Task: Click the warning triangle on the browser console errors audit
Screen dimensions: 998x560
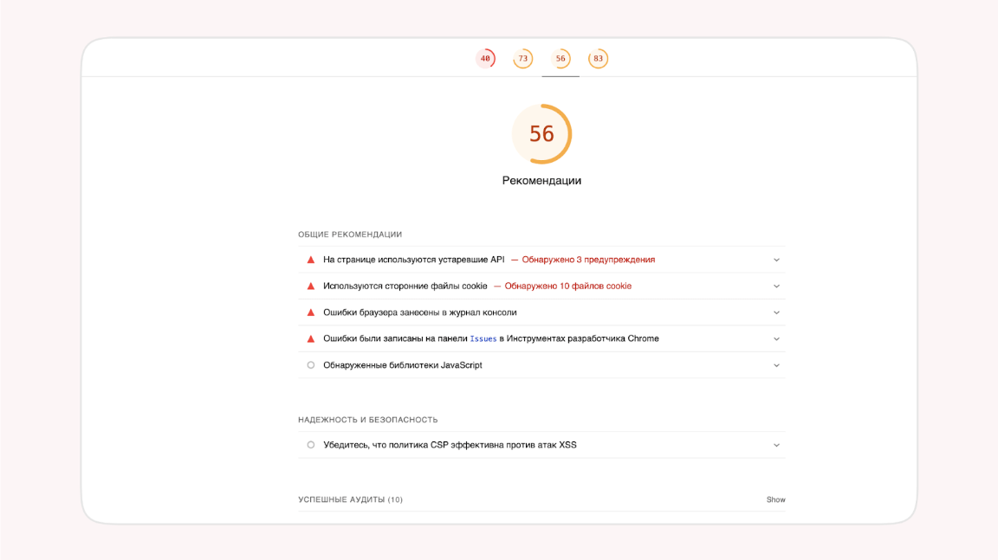Action: pos(311,312)
